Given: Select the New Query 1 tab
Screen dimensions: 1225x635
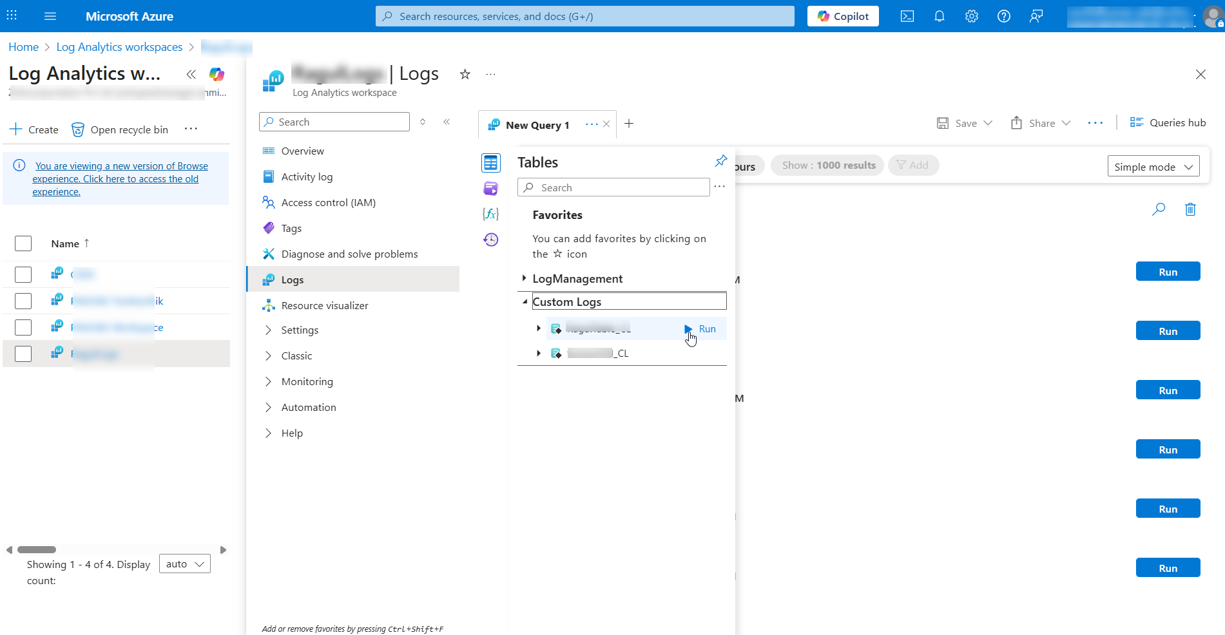Looking at the screenshot, I should (537, 124).
